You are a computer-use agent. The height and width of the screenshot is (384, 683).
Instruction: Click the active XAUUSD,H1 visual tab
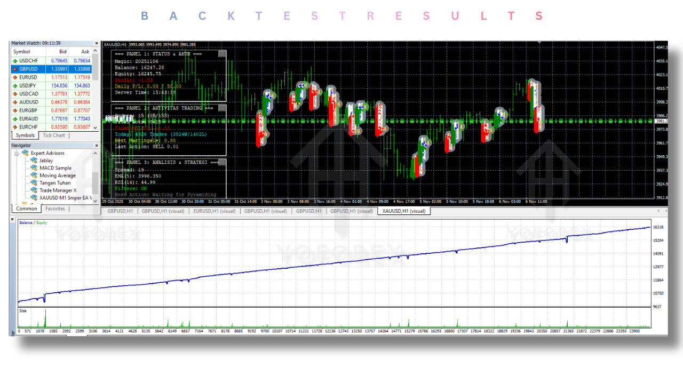(x=403, y=211)
